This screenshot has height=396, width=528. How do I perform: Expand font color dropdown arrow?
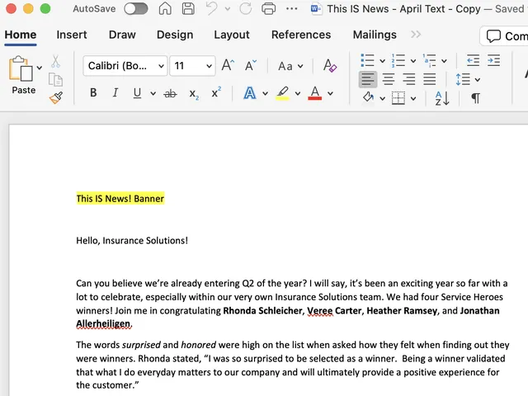pyautogui.click(x=330, y=93)
